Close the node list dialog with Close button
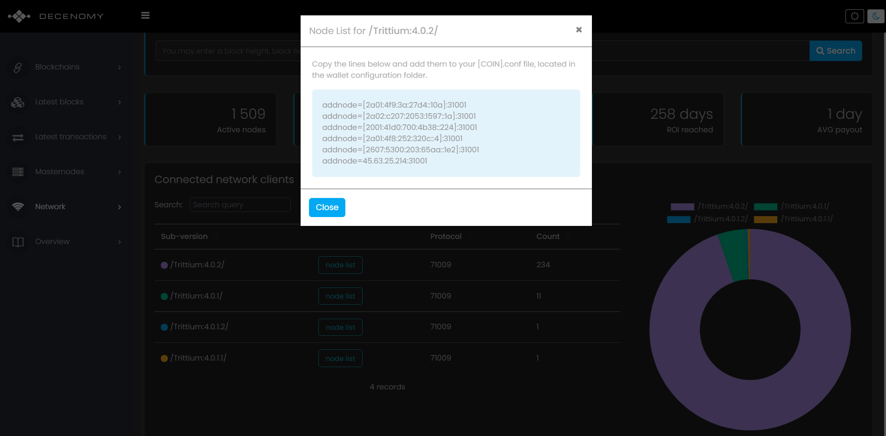886x436 pixels. pos(327,207)
